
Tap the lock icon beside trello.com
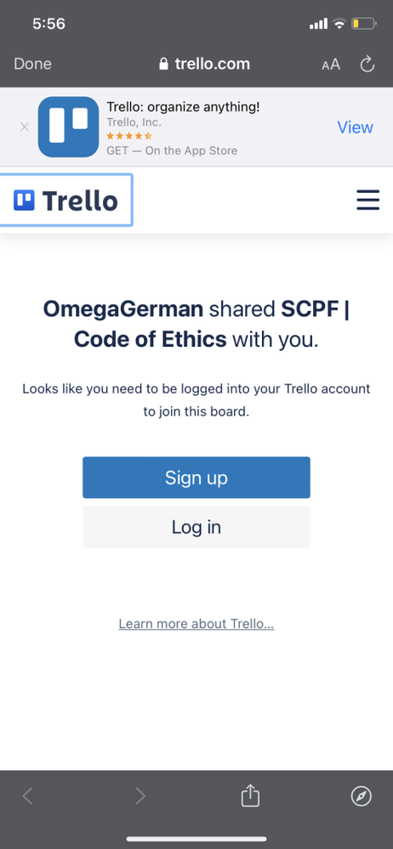pos(163,64)
